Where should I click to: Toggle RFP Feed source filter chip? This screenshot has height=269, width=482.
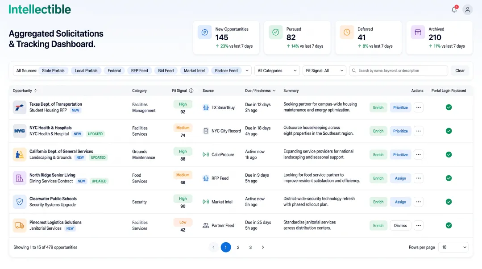[140, 71]
